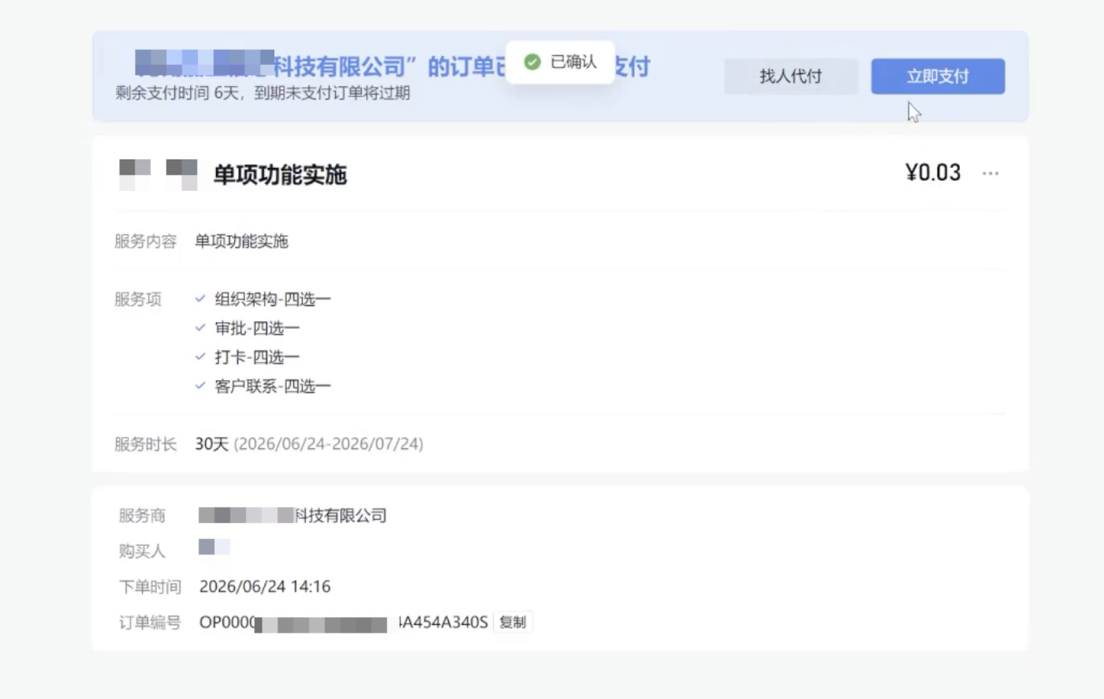Copy the order number with 复制
The width and height of the screenshot is (1104, 699).
513,622
